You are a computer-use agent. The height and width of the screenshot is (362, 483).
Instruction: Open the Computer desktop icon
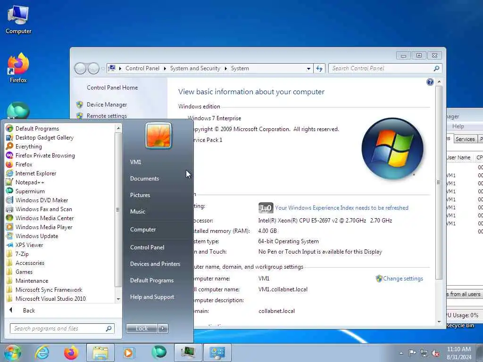click(x=18, y=20)
